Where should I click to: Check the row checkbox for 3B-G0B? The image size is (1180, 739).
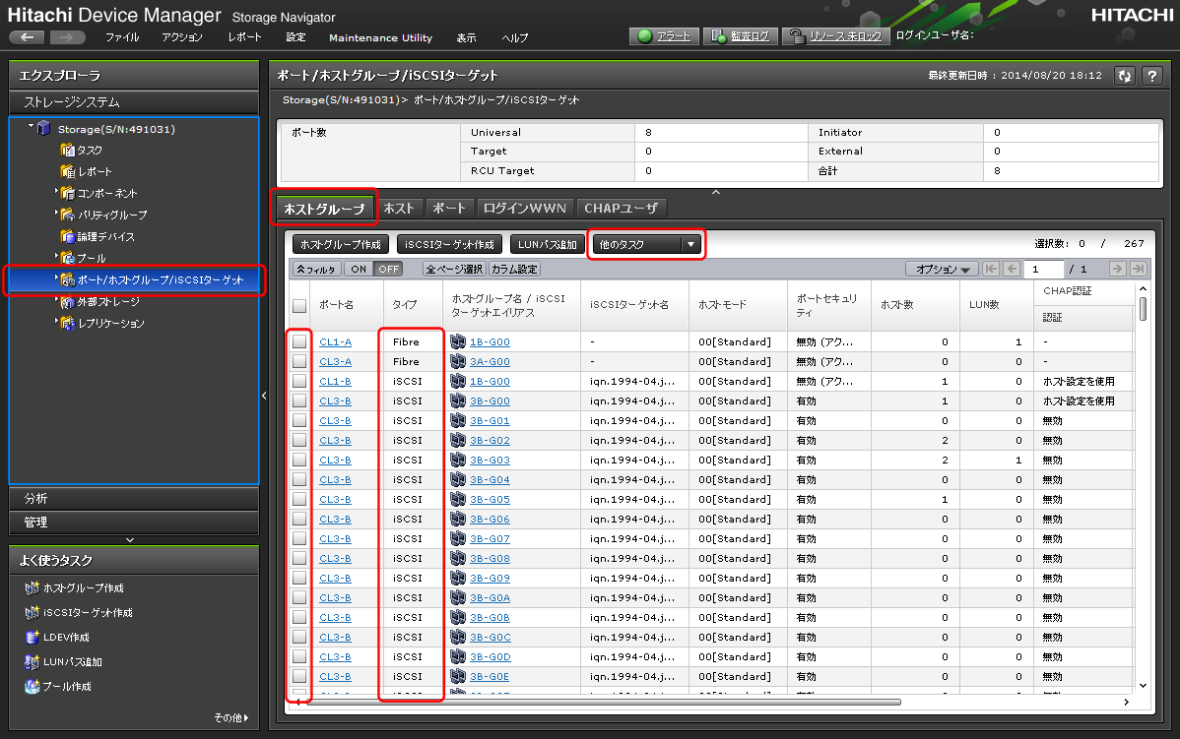tap(299, 617)
